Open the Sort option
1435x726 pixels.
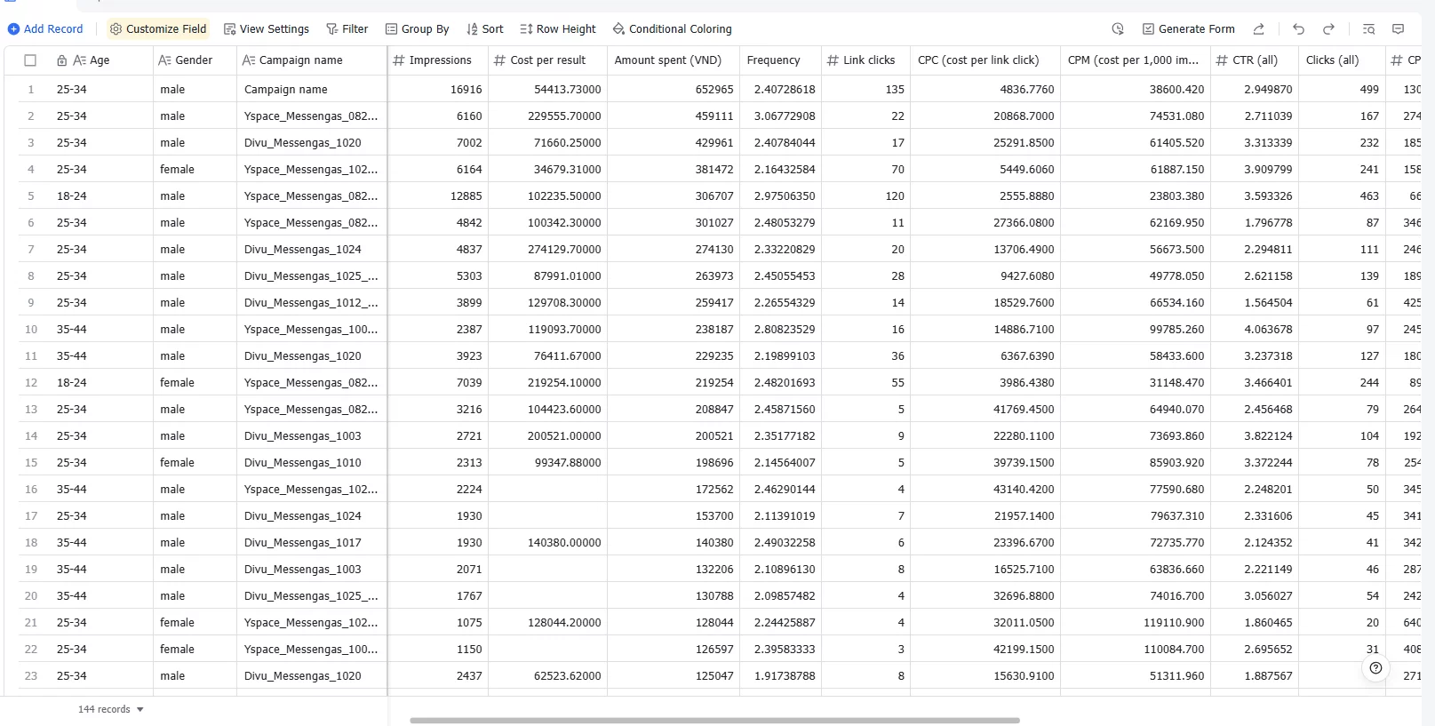pyautogui.click(x=485, y=29)
